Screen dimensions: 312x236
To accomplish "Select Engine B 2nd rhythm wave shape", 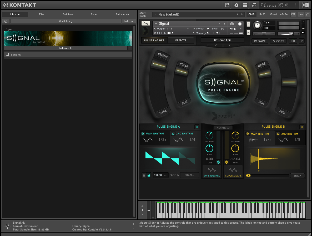I will point(284,140).
